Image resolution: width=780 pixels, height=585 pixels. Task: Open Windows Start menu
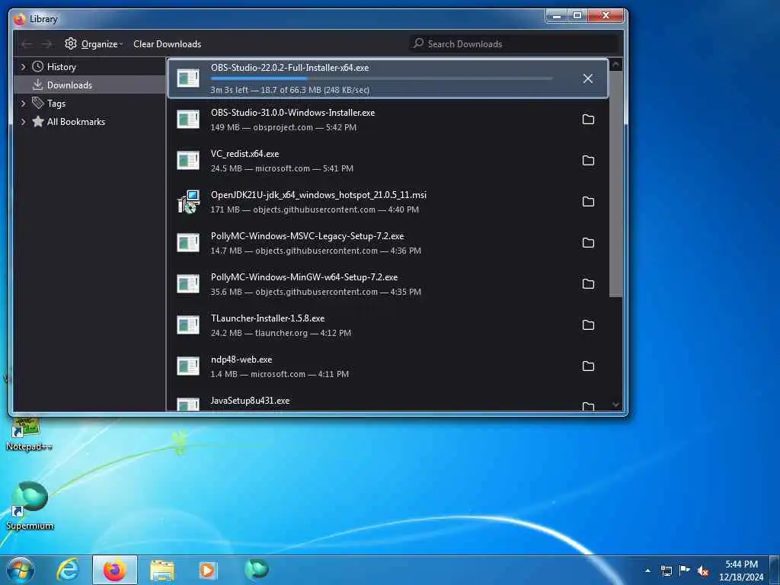21,570
